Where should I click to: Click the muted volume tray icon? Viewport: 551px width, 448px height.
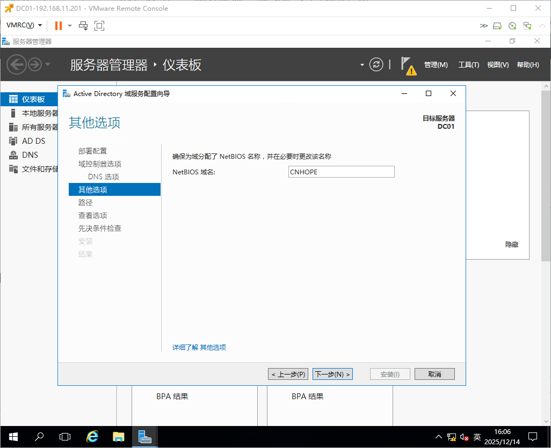pyautogui.click(x=464, y=437)
